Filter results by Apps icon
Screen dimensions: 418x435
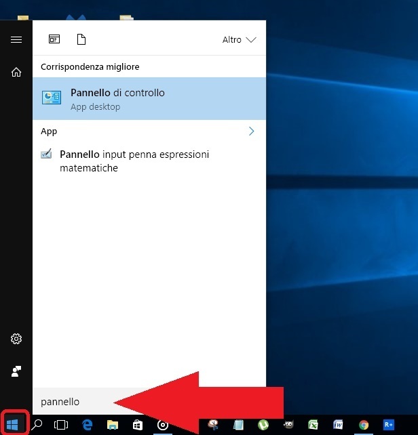tap(54, 39)
